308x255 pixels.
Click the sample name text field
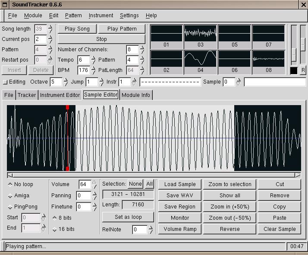point(275,82)
